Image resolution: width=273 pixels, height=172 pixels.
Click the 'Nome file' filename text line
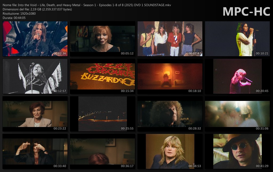click(87, 5)
